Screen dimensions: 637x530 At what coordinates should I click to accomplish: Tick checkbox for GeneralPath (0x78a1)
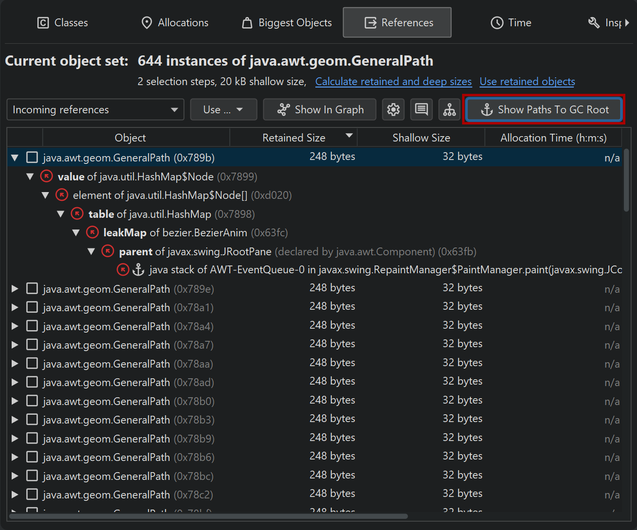32,307
